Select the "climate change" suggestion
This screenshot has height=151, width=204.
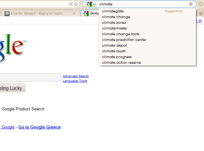tap(147, 17)
